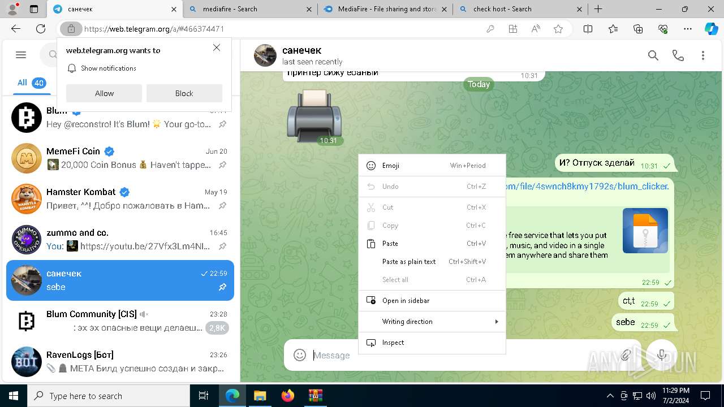The width and height of the screenshot is (724, 407).
Task: Open Telegram hamburger menu
Action: tap(21, 55)
